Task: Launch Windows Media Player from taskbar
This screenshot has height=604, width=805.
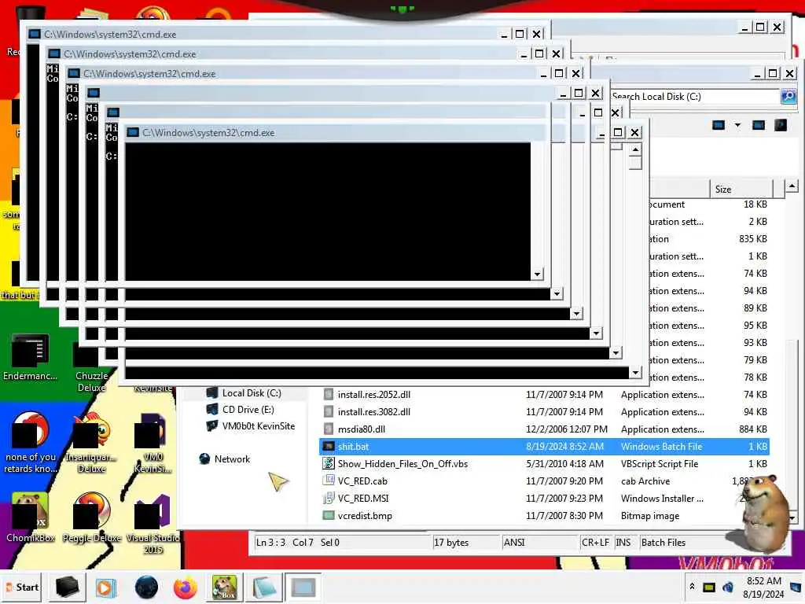Action: pos(105,587)
